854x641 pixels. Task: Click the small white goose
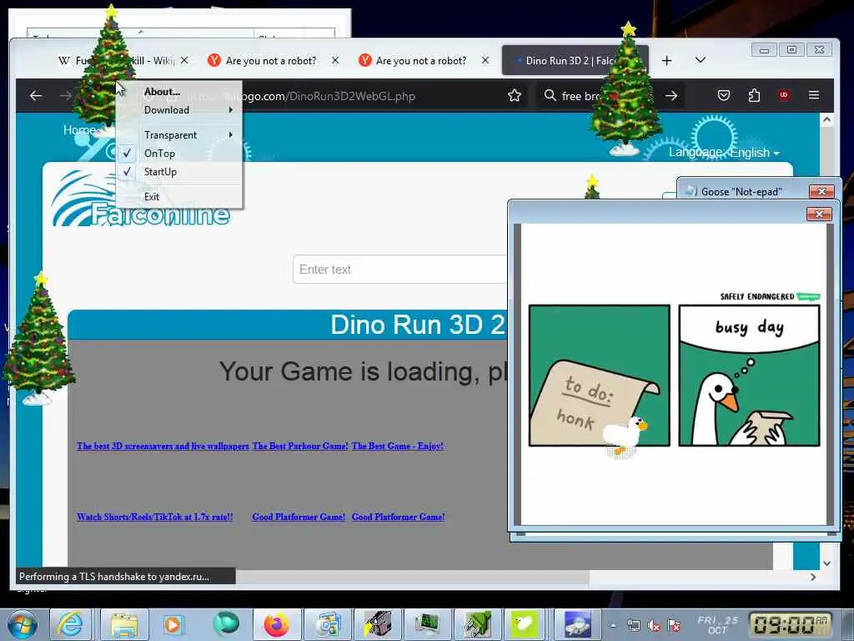(x=625, y=434)
